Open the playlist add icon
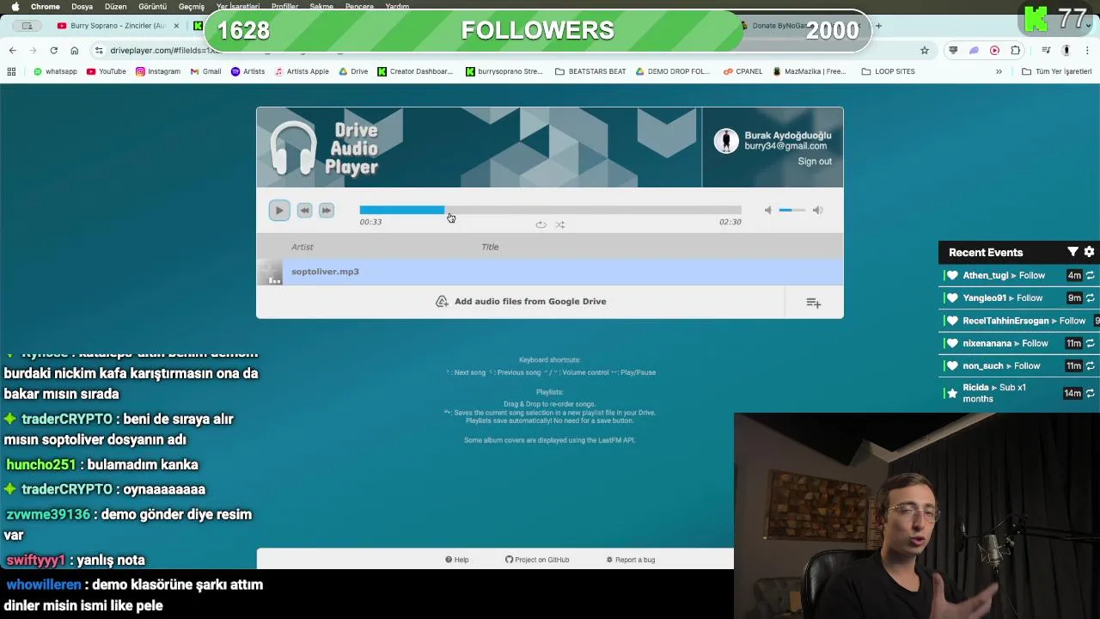Screen dimensions: 1100x619 (x=814, y=303)
